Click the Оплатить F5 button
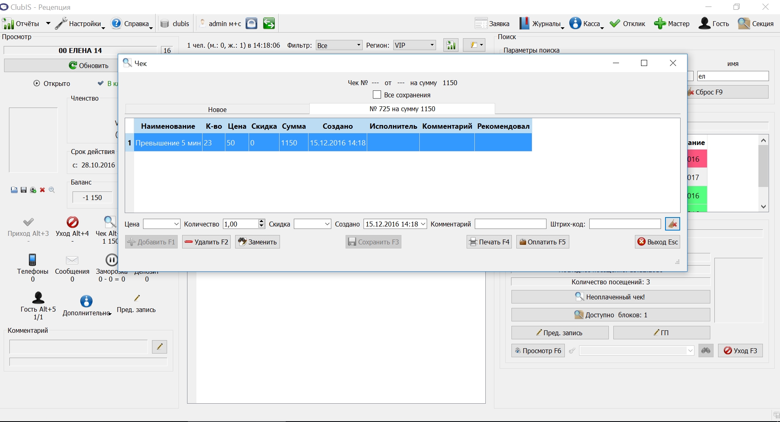Viewport: 780px width, 422px height. [543, 242]
